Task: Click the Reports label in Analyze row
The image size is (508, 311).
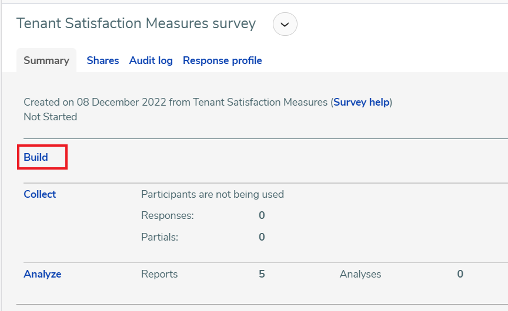Action: tap(159, 274)
